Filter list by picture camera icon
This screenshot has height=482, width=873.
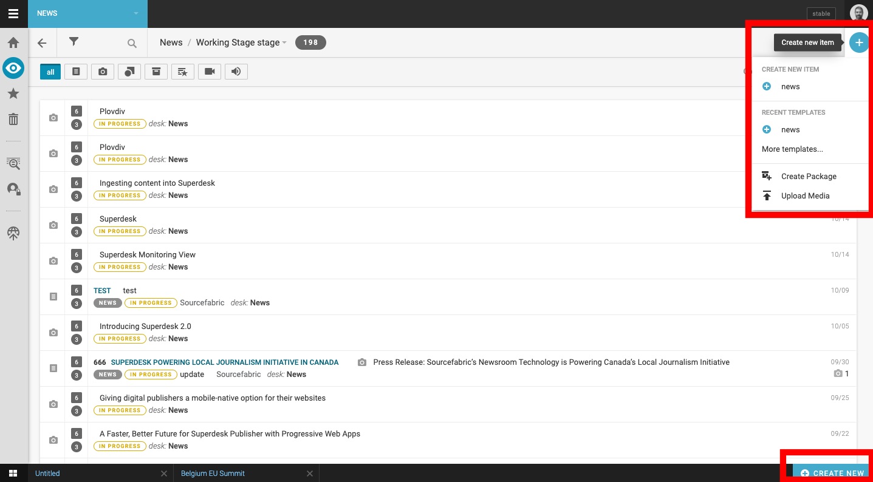click(103, 72)
